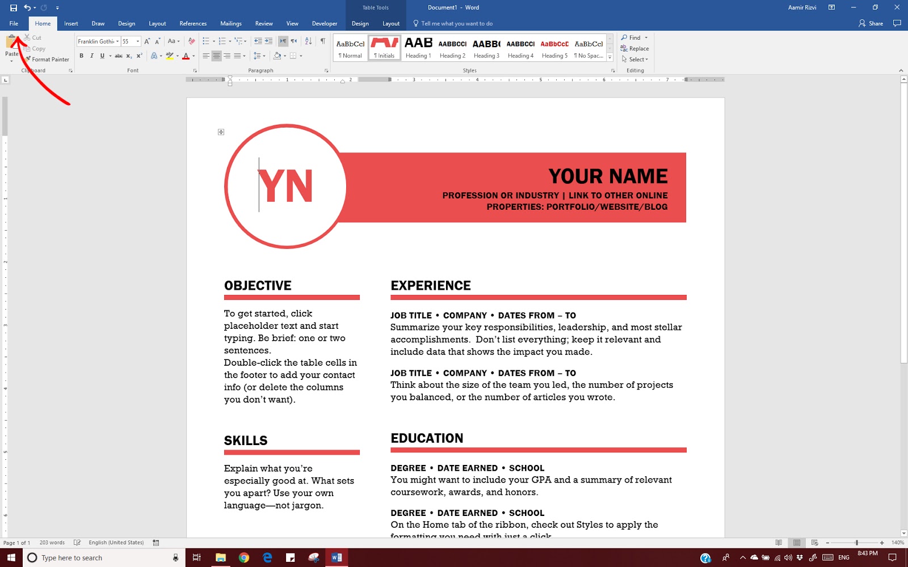Image resolution: width=908 pixels, height=567 pixels.
Task: Open the File tab
Action: pos(14,24)
